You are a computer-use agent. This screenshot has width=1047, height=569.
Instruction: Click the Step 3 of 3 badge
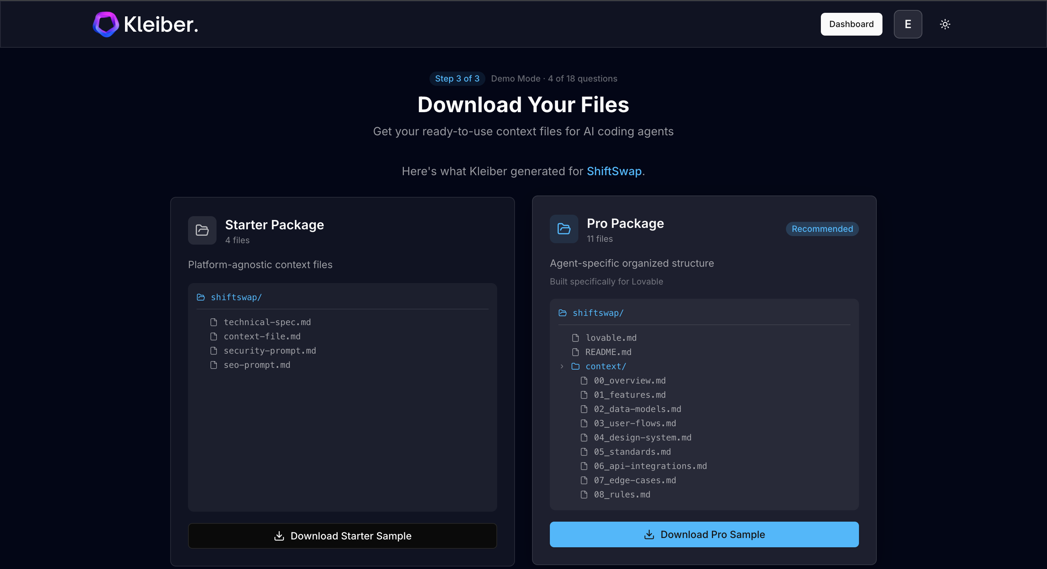[x=457, y=78]
